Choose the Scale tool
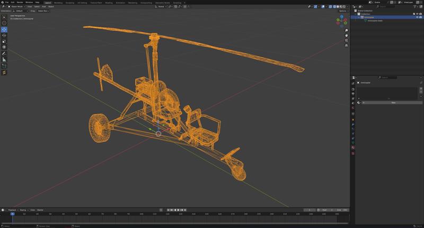424x228 pixels. (x=4, y=41)
